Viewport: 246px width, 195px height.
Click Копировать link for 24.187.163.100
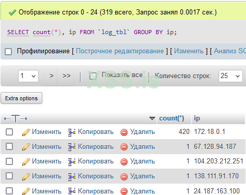[x=96, y=191]
